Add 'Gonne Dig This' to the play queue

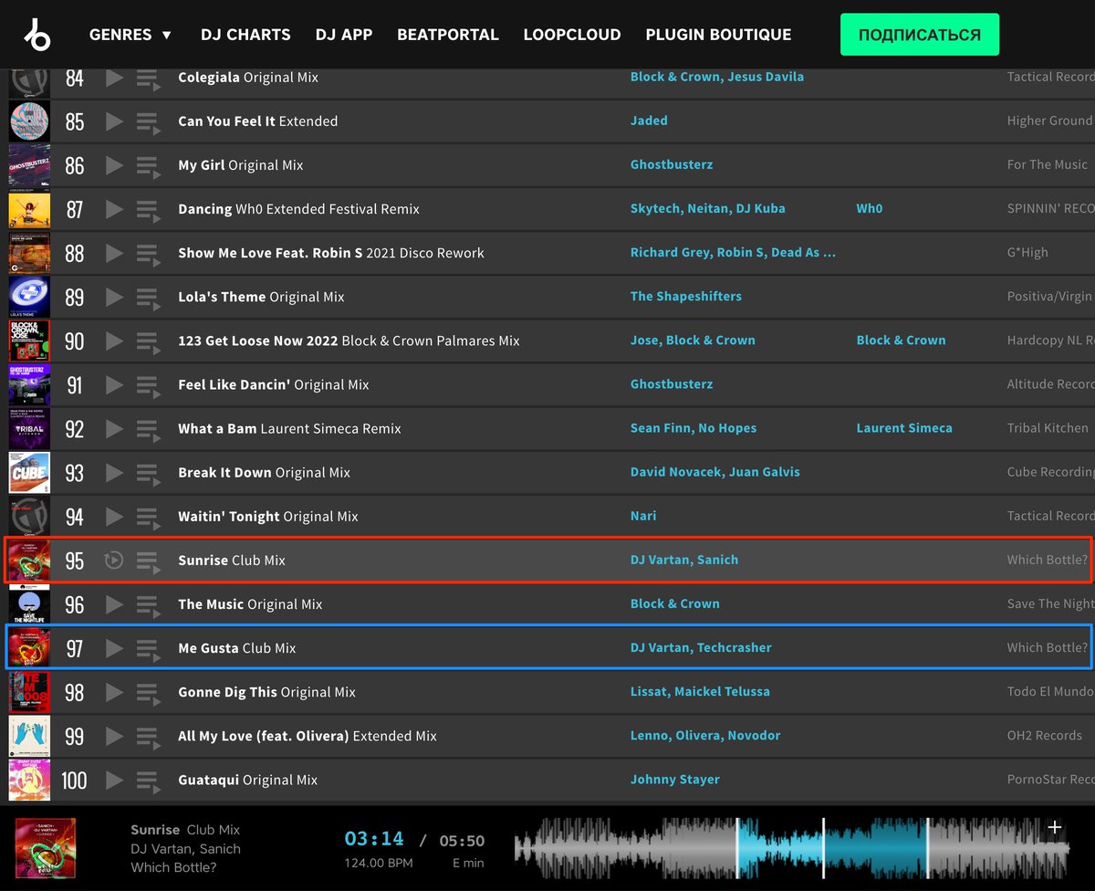(148, 691)
